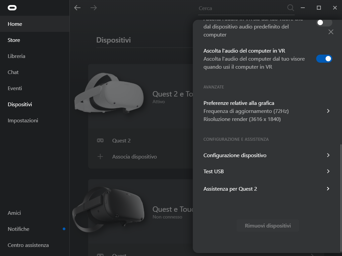
Task: Click the Oculus logo icon
Action: click(x=12, y=8)
